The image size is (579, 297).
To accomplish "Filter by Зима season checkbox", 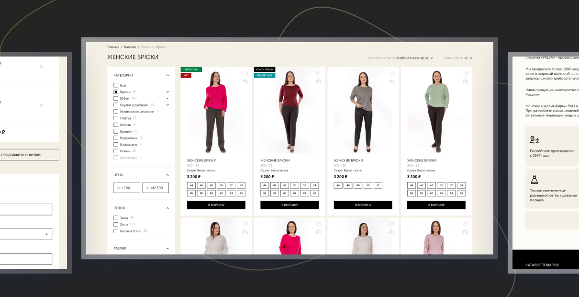I will tap(116, 218).
